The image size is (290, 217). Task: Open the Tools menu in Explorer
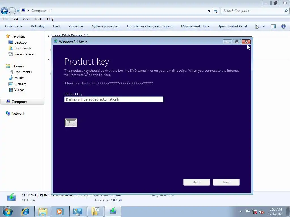pyautogui.click(x=38, y=19)
